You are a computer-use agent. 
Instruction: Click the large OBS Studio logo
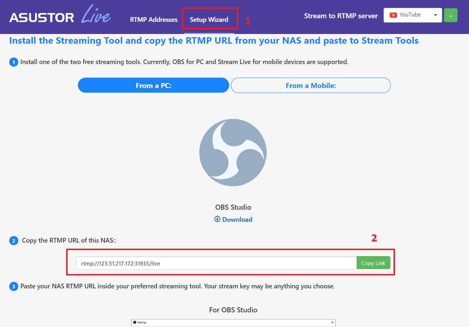point(233,152)
